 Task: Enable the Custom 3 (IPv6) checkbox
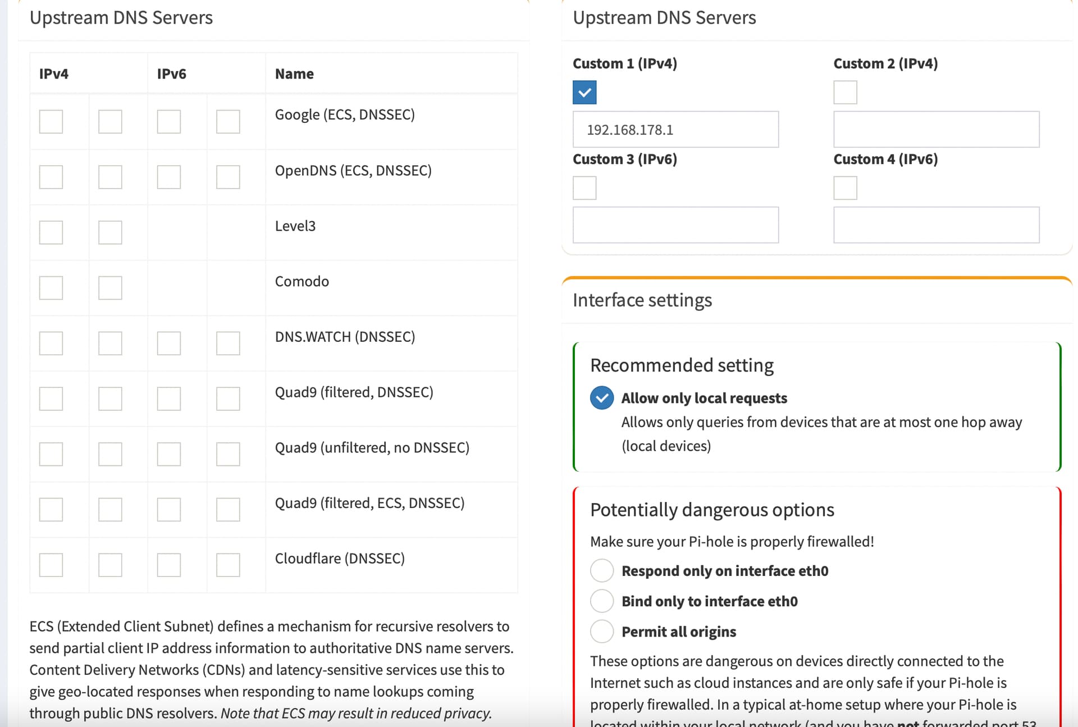(x=584, y=188)
